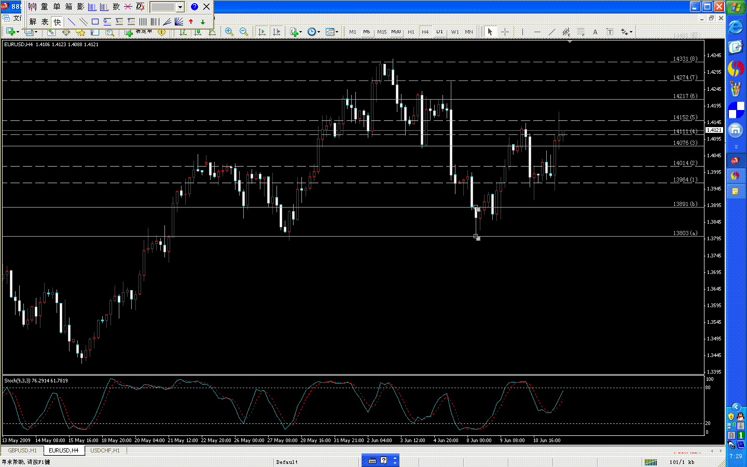Switch chart to the W1 timeframe

455,32
